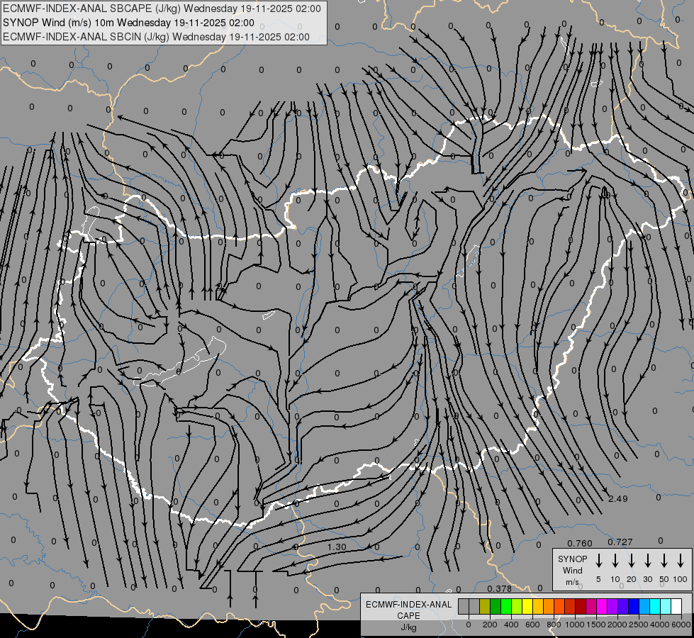Pick the pure blue CAPE legend swatch
This screenshot has height=638, width=694.
(634, 606)
